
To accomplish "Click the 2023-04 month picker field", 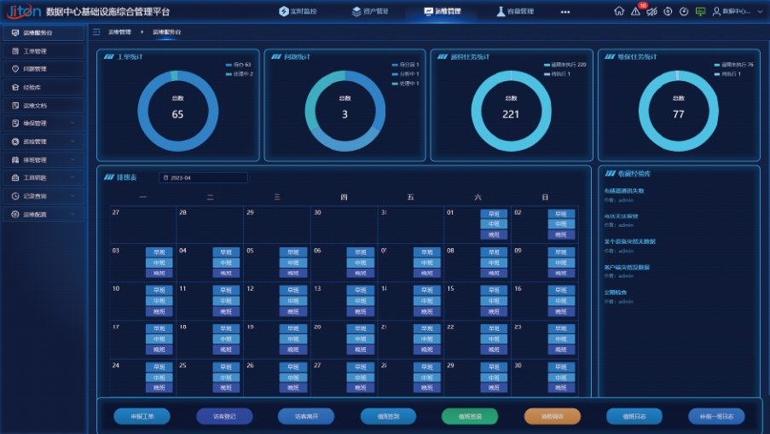I will point(203,178).
